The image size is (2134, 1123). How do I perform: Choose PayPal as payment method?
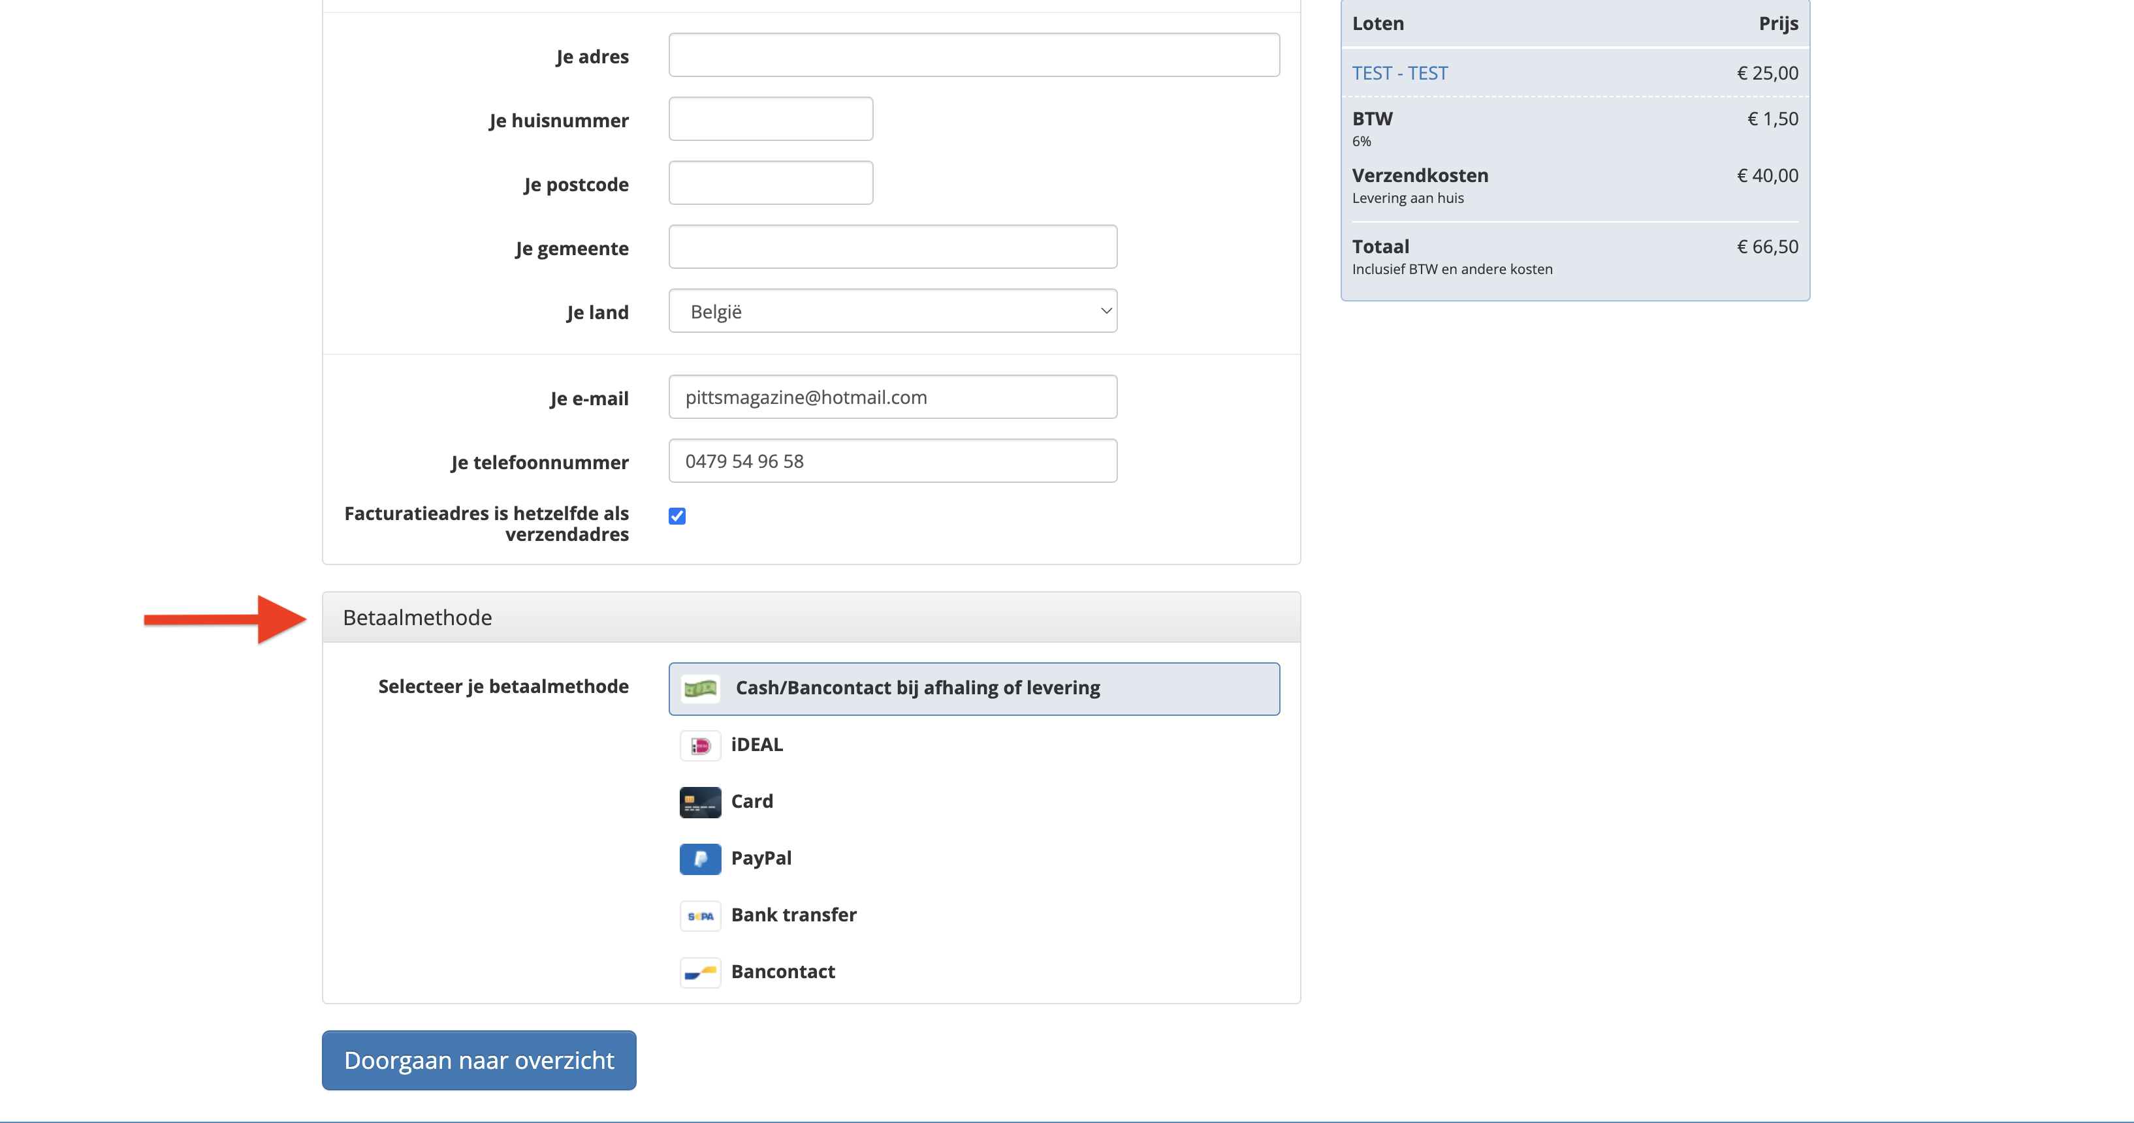[x=761, y=859]
